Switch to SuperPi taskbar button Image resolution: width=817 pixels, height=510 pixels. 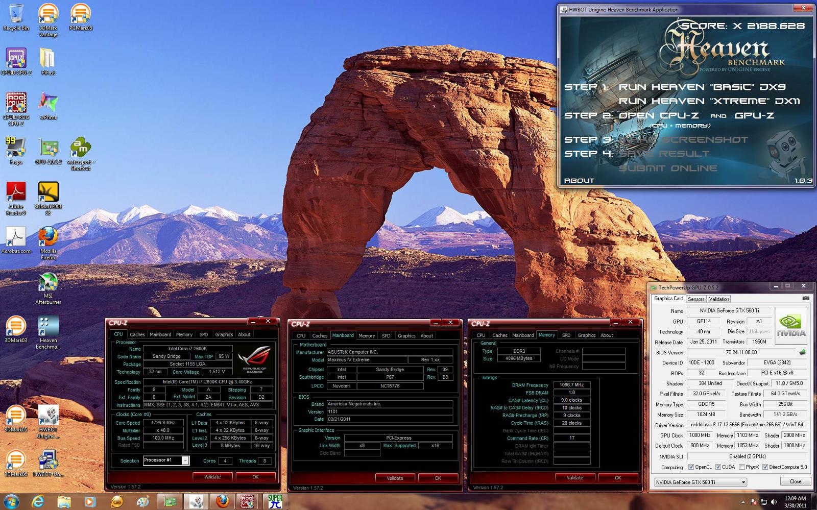pos(275,501)
